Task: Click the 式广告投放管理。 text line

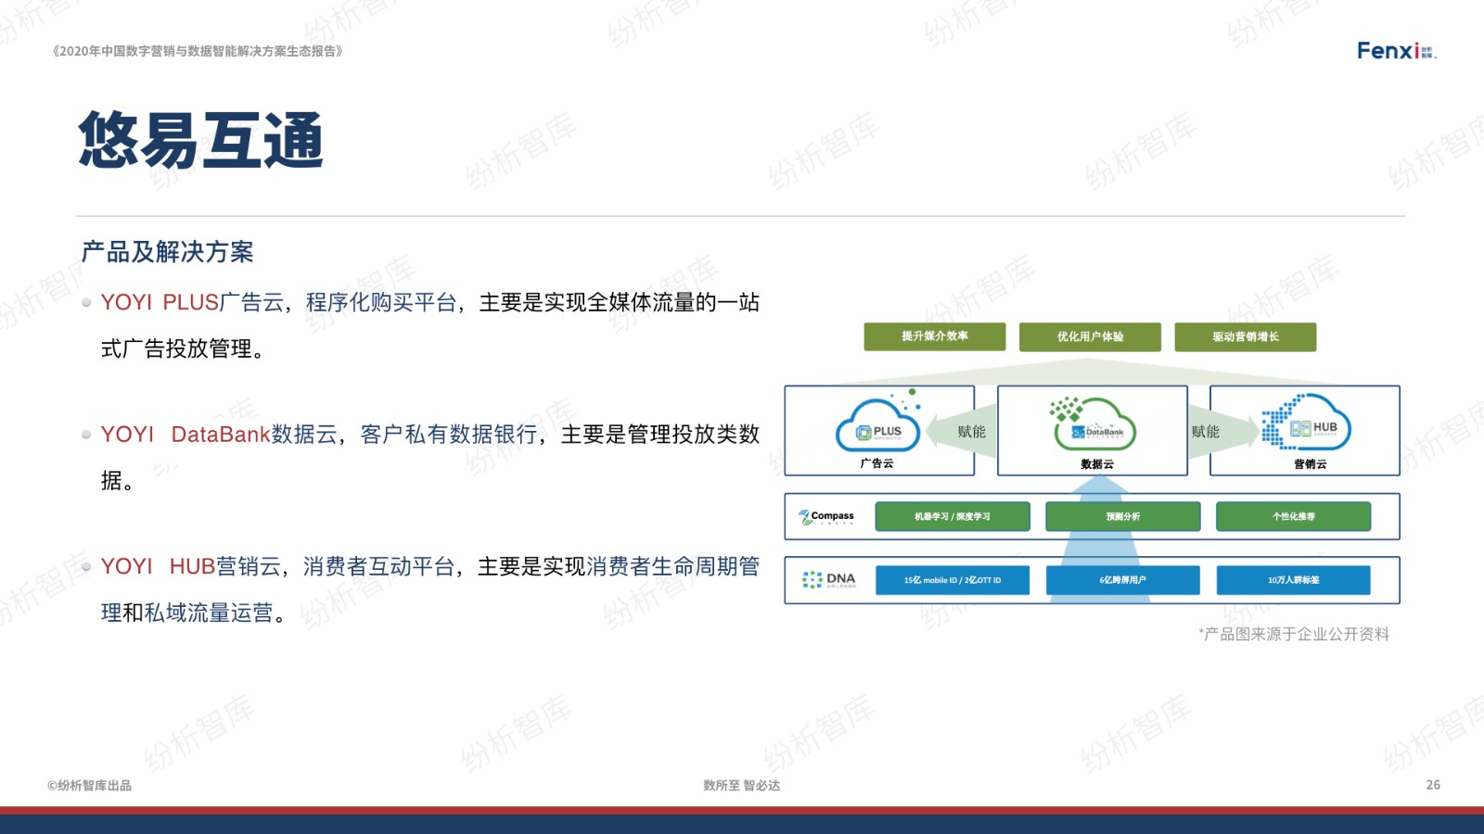Action: point(184,349)
